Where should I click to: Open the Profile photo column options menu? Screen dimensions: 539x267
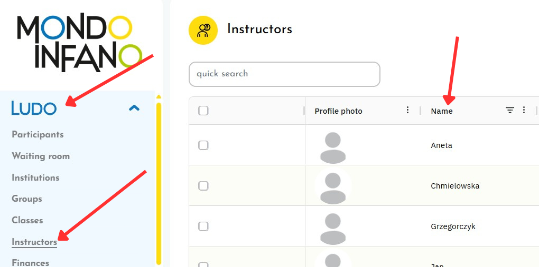point(407,110)
